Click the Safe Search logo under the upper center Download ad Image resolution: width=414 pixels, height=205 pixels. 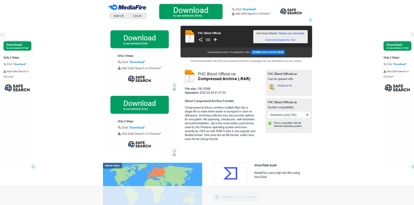pos(139,79)
